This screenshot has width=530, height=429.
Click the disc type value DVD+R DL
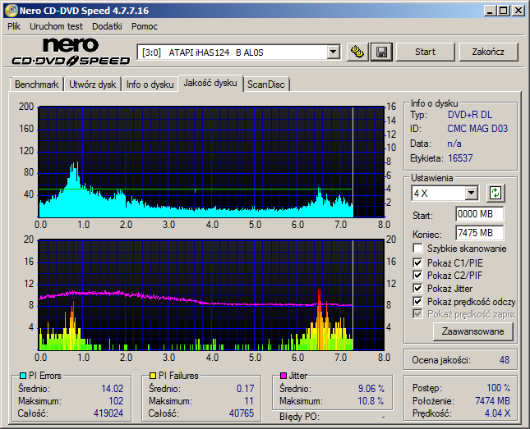pyautogui.click(x=470, y=115)
